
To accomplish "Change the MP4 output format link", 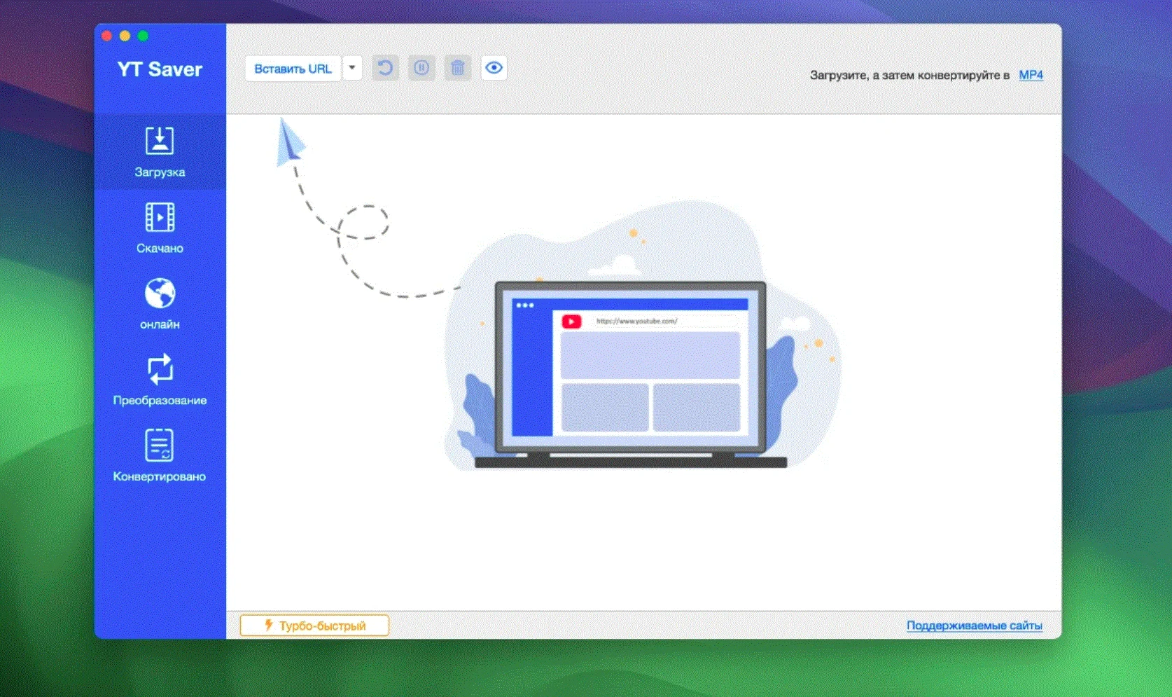I will point(1031,75).
